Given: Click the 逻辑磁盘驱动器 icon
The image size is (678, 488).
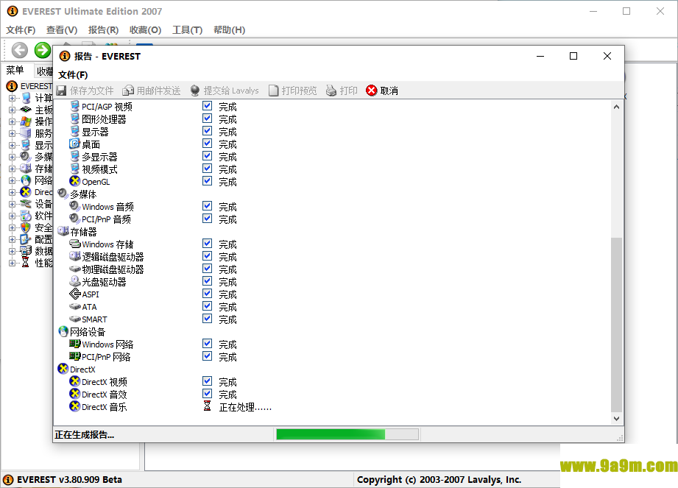Looking at the screenshot, I should 75,257.
